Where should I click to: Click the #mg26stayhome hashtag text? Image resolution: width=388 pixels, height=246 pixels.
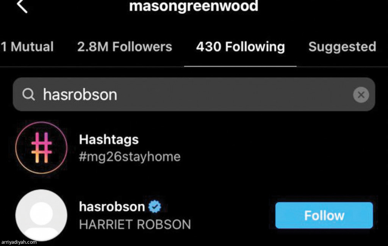pos(130,157)
